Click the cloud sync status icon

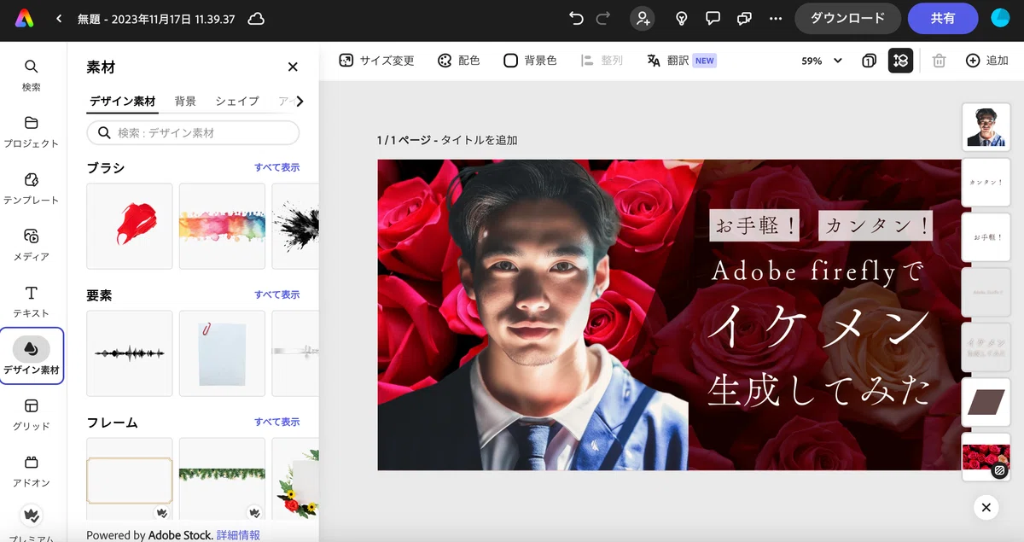(x=255, y=19)
